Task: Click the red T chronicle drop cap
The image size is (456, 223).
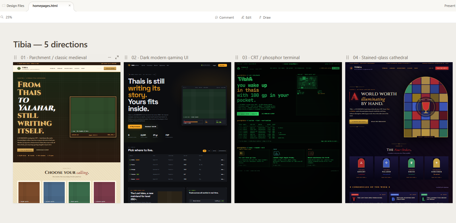Action: click(x=354, y=199)
